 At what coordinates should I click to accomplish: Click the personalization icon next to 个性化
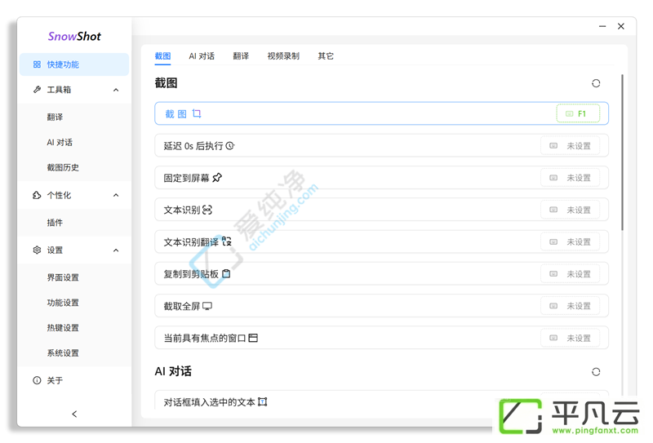coord(37,195)
